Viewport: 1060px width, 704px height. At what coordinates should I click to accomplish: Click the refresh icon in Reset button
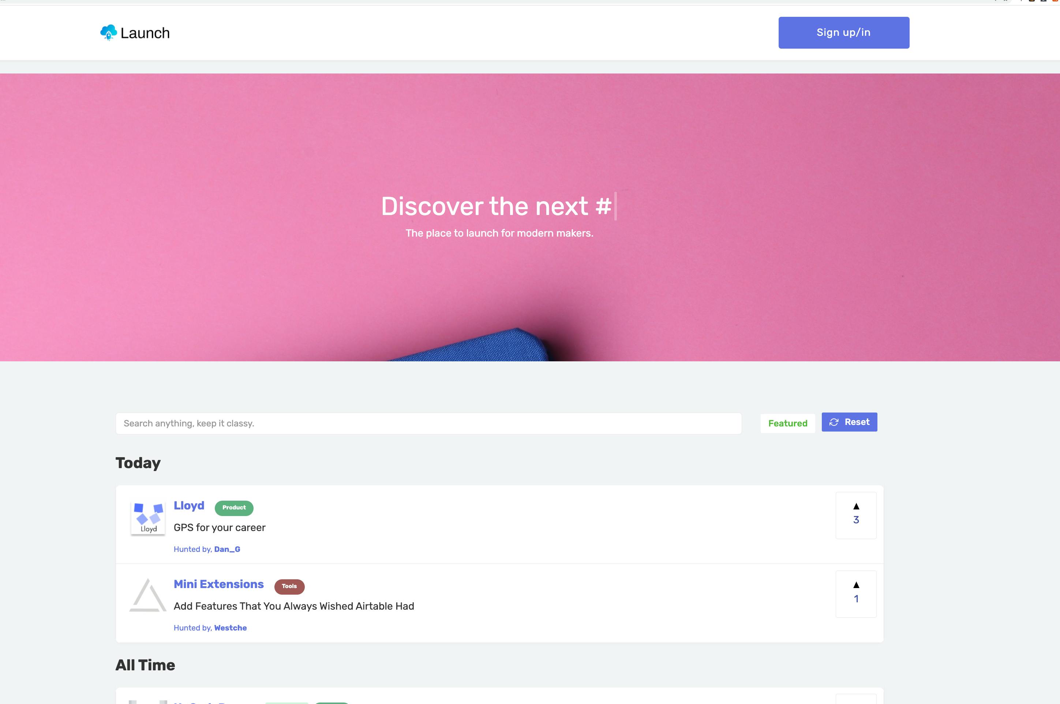834,422
